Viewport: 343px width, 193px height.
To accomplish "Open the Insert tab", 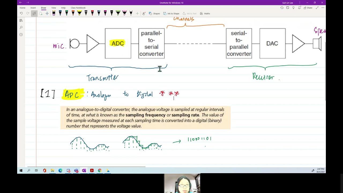I will (33, 8).
